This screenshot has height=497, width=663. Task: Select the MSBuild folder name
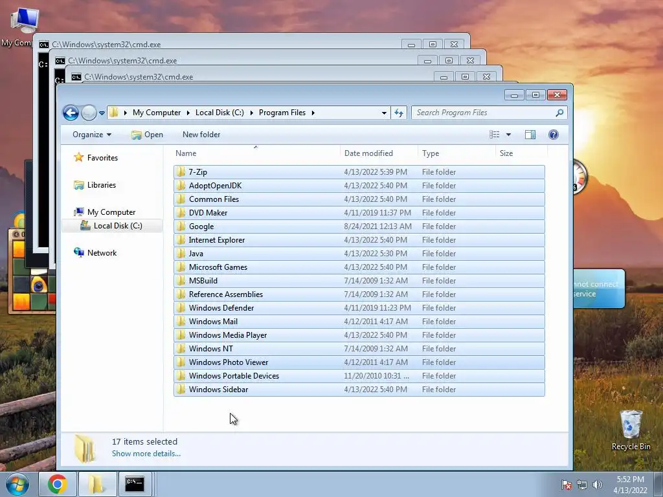[203, 281]
